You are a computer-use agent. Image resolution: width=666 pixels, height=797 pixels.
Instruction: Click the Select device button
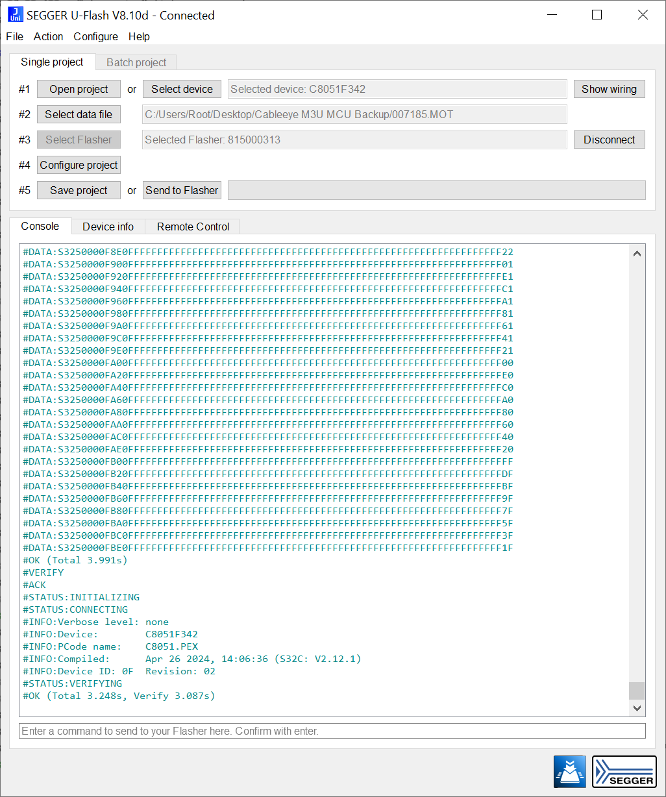pyautogui.click(x=182, y=89)
